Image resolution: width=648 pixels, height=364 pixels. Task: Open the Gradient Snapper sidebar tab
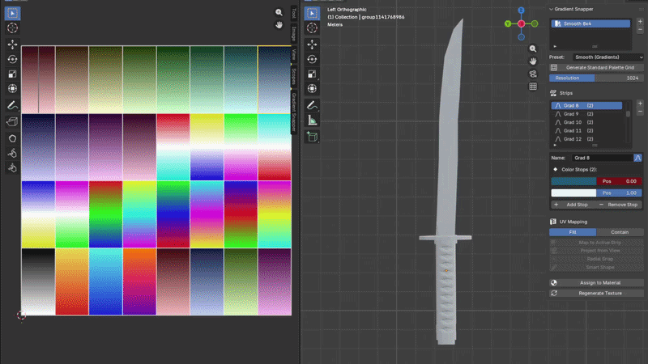click(294, 112)
